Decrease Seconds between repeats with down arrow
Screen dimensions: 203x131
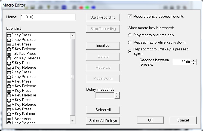pos(193,63)
